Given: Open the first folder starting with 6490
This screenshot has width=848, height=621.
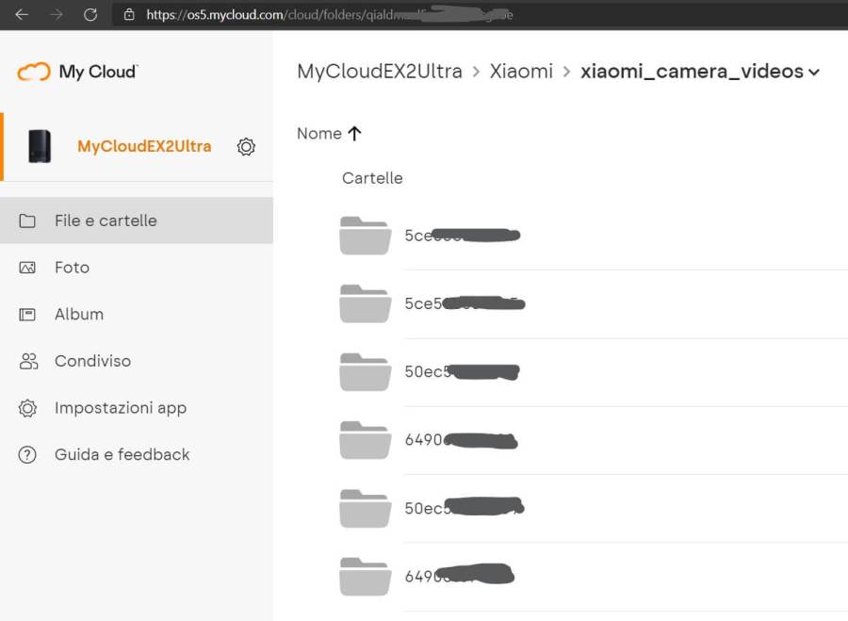Looking at the screenshot, I should click(x=366, y=440).
